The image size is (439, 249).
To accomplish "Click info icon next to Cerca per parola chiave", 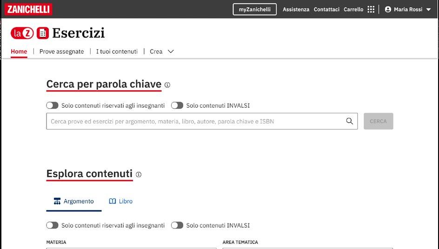I will [167, 85].
